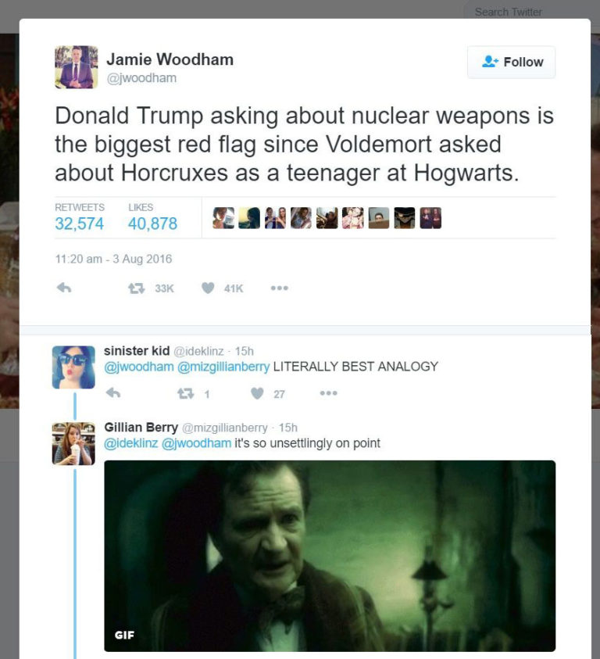Open sinister kid's avatar
600x659 pixels.
[x=73, y=367]
